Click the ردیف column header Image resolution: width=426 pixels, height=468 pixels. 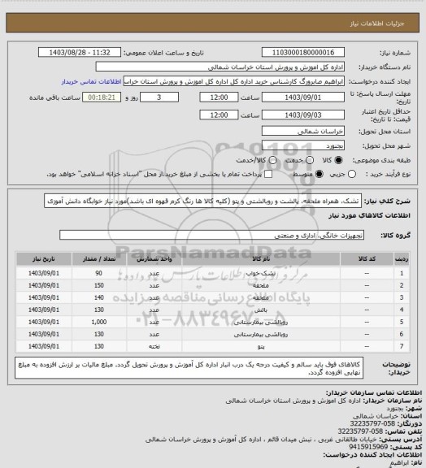tap(402, 259)
